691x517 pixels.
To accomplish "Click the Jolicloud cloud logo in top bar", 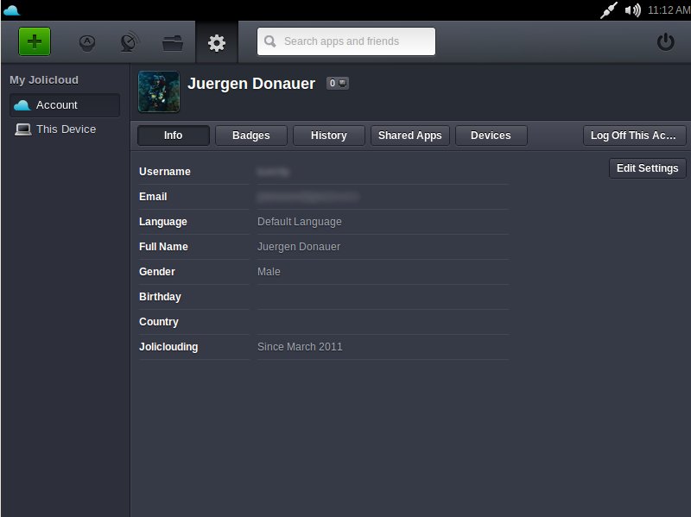I will (11, 10).
